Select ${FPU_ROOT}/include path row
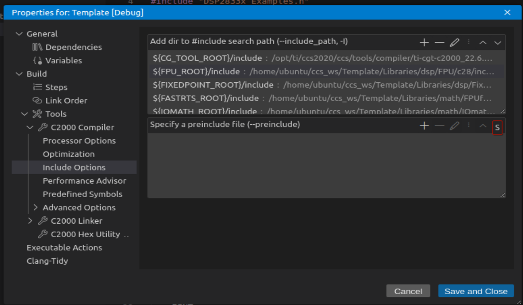The height and width of the screenshot is (305, 523). [x=326, y=72]
